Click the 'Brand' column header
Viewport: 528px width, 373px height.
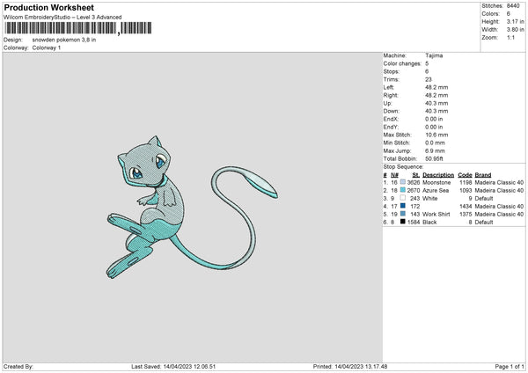point(483,175)
